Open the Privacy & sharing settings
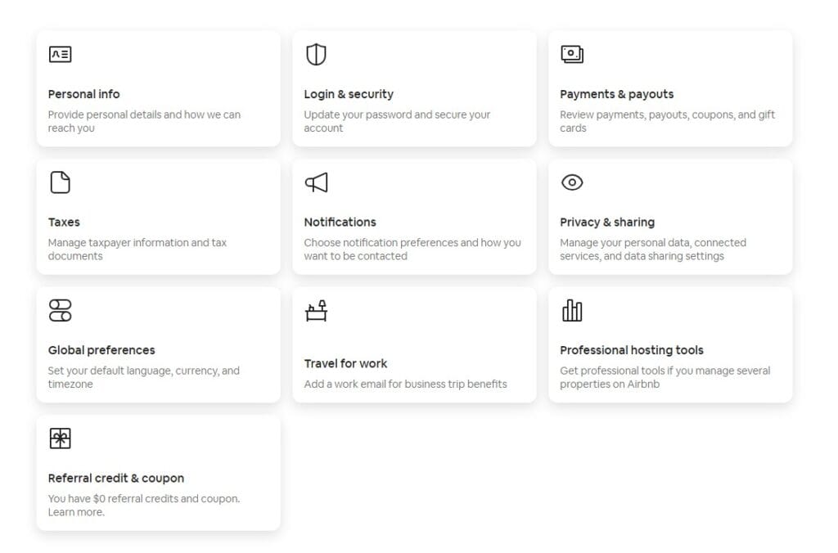Screen dimensions: 838x553 coord(670,216)
